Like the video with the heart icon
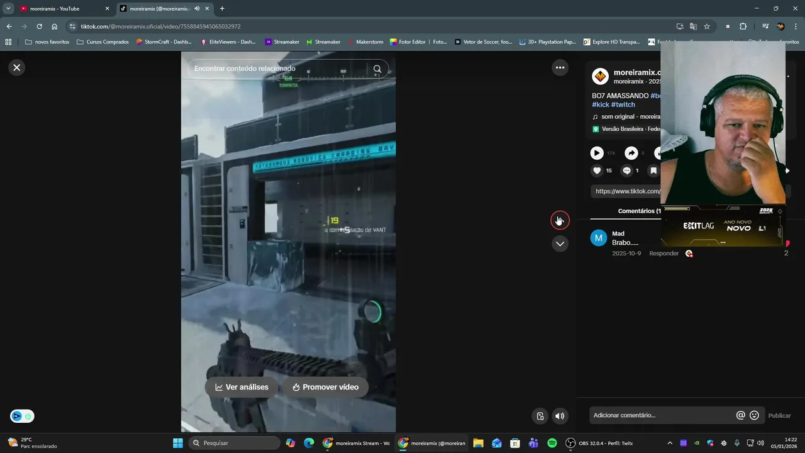Image resolution: width=805 pixels, height=453 pixels. point(597,171)
